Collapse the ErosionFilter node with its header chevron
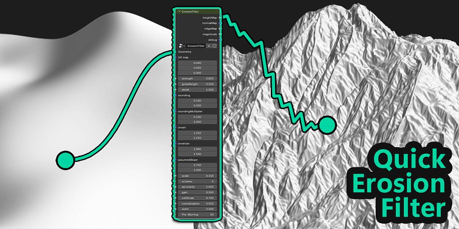The height and width of the screenshot is (229, 459). [179, 12]
